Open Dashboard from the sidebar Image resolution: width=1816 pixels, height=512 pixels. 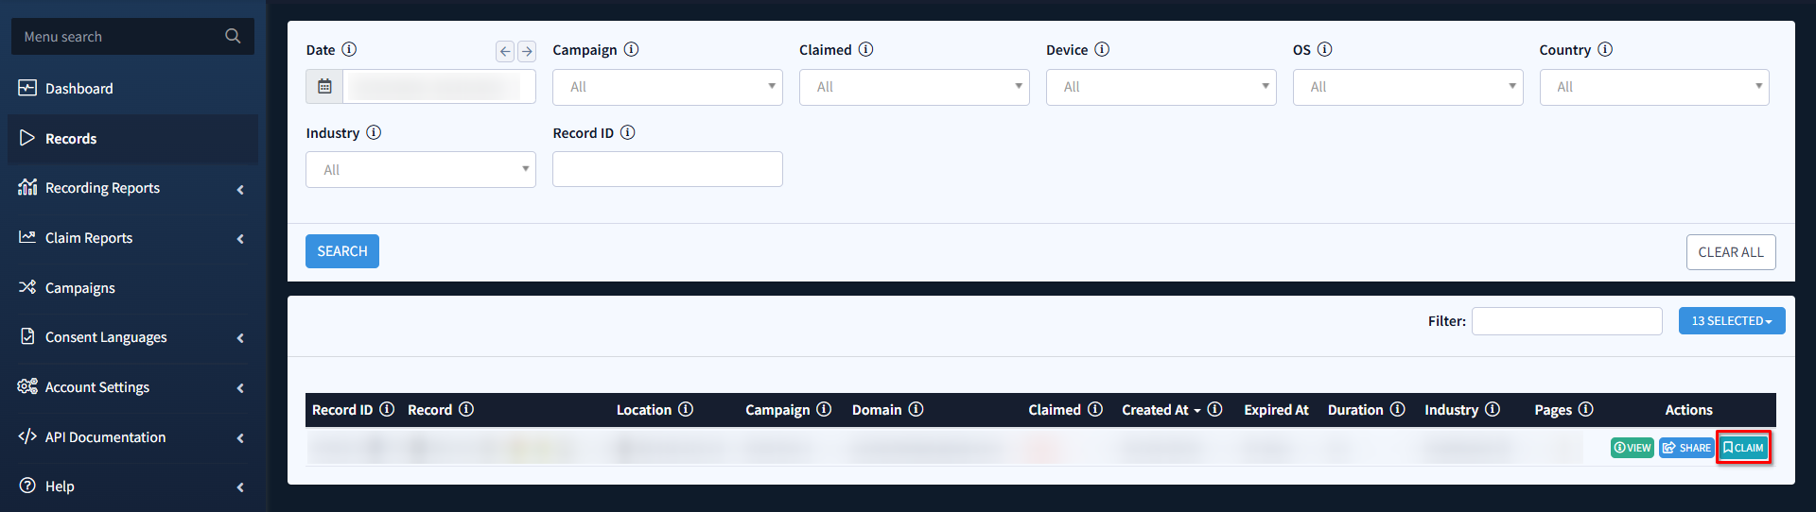[79, 89]
